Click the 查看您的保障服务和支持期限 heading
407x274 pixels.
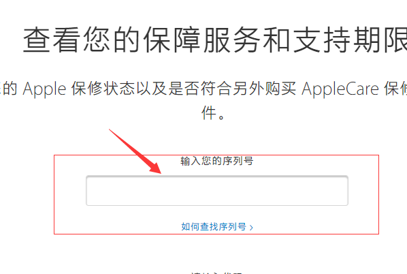point(215,40)
